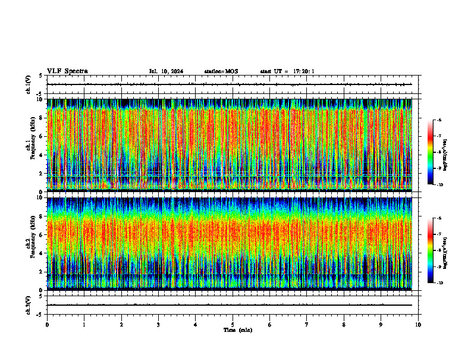
Task: Select the "Time (min)" x-axis label
Action: [238, 330]
